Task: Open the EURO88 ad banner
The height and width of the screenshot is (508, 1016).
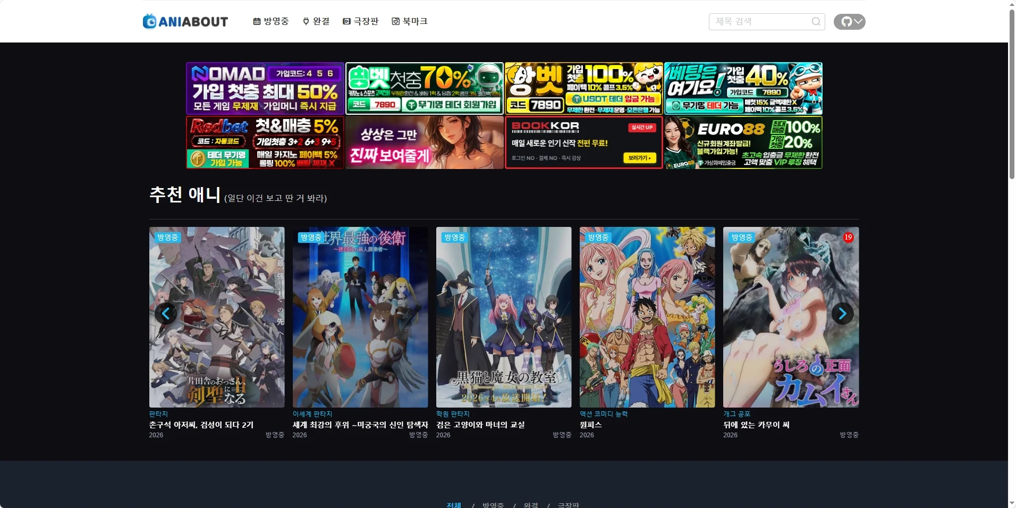Action: pyautogui.click(x=743, y=142)
